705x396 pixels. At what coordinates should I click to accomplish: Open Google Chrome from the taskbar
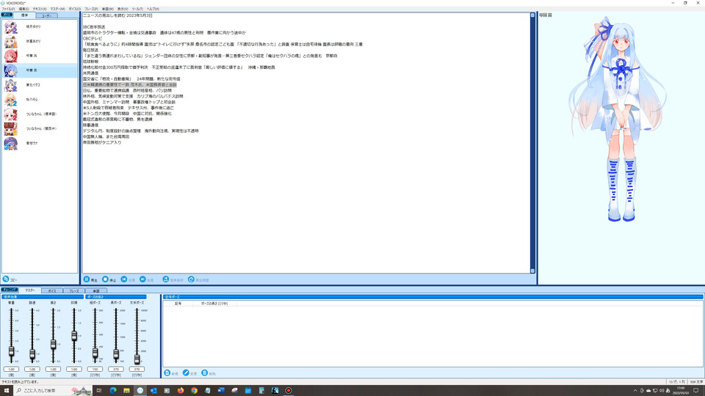pos(194,391)
